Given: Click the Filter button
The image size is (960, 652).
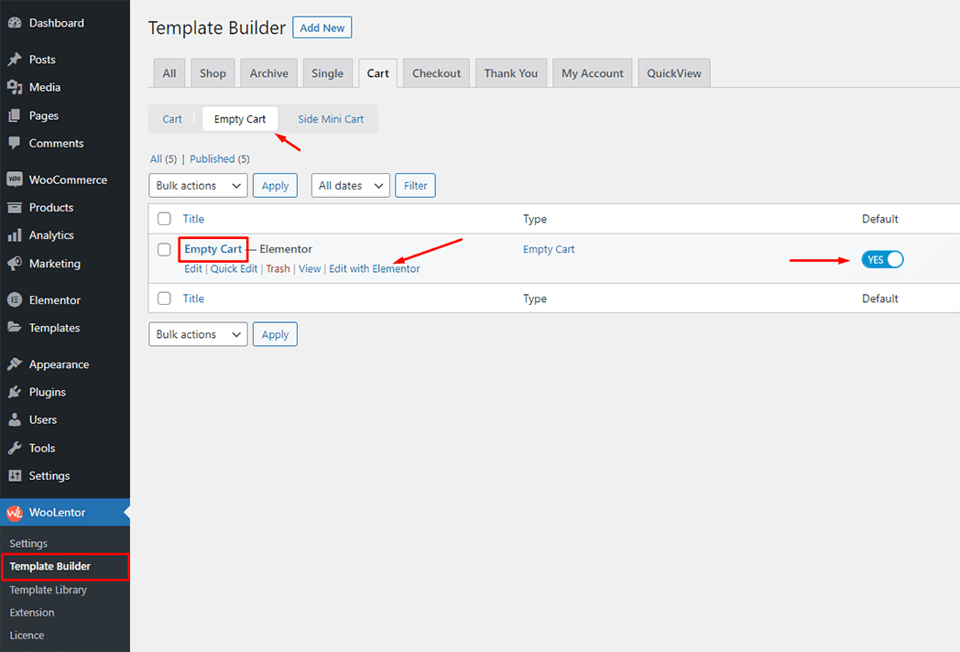Looking at the screenshot, I should 415,185.
